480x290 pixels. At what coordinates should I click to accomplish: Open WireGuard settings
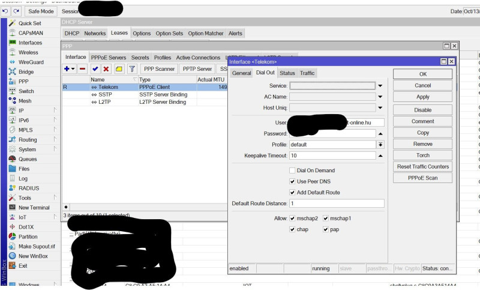pos(31,62)
